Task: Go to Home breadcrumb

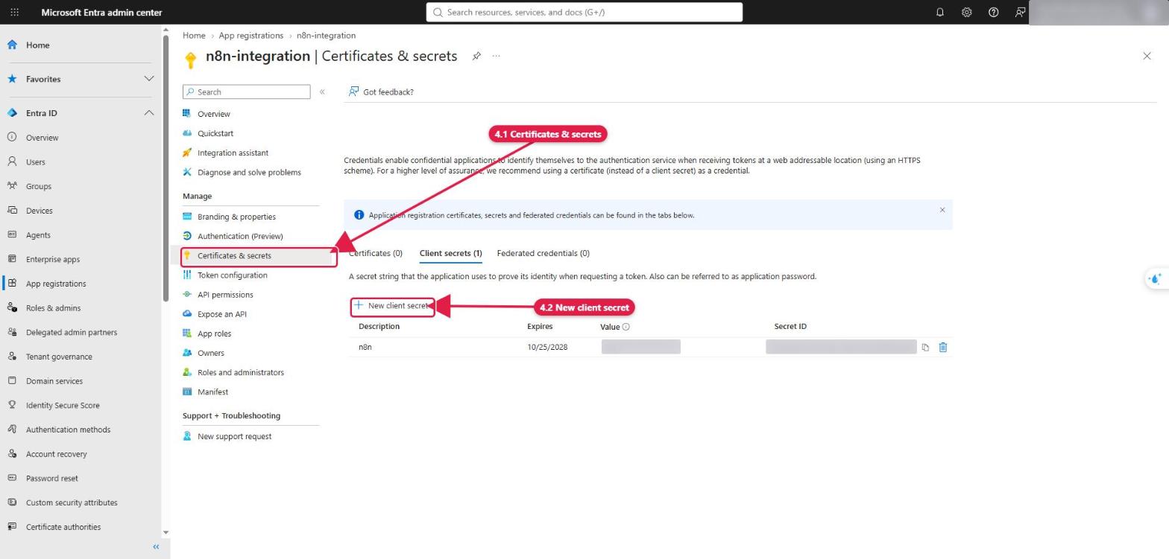Action: pos(194,35)
